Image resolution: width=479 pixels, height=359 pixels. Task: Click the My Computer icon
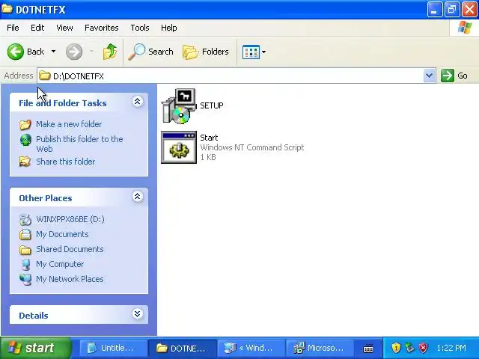click(x=25, y=265)
